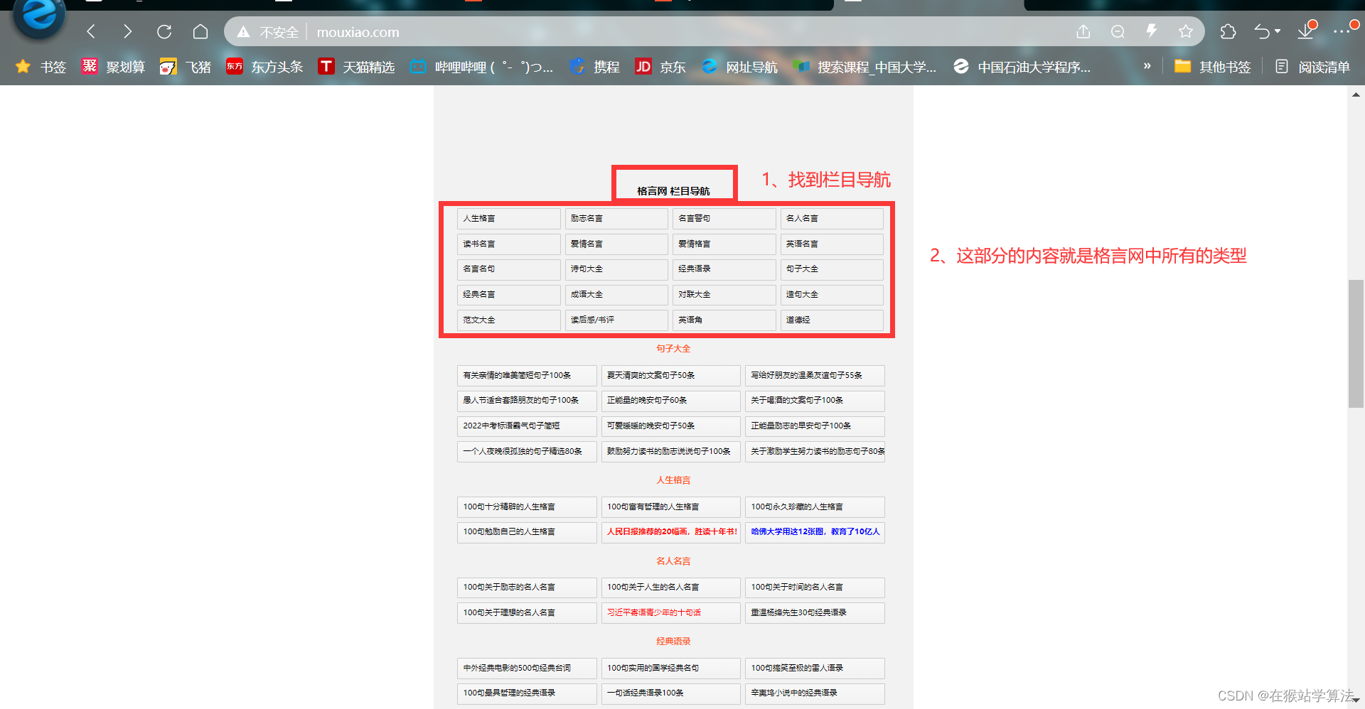The image size is (1365, 709).
Task: Open the 爱情格言 navigation category
Action: coord(724,244)
